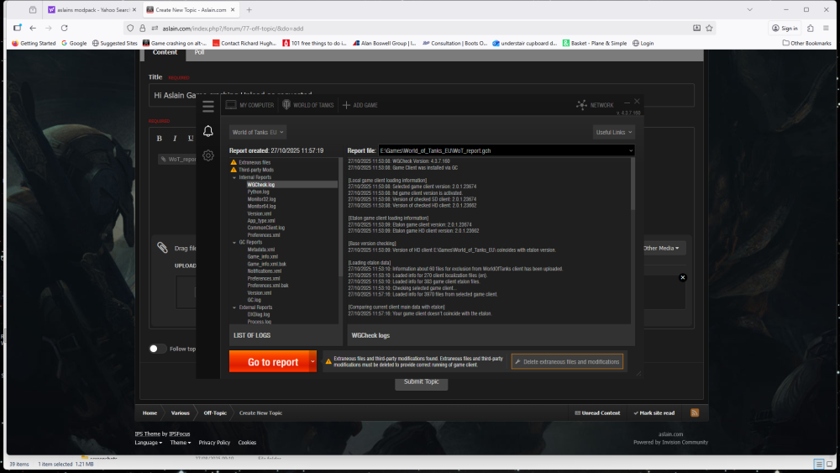Select Extraneous files warning entry

(x=255, y=162)
